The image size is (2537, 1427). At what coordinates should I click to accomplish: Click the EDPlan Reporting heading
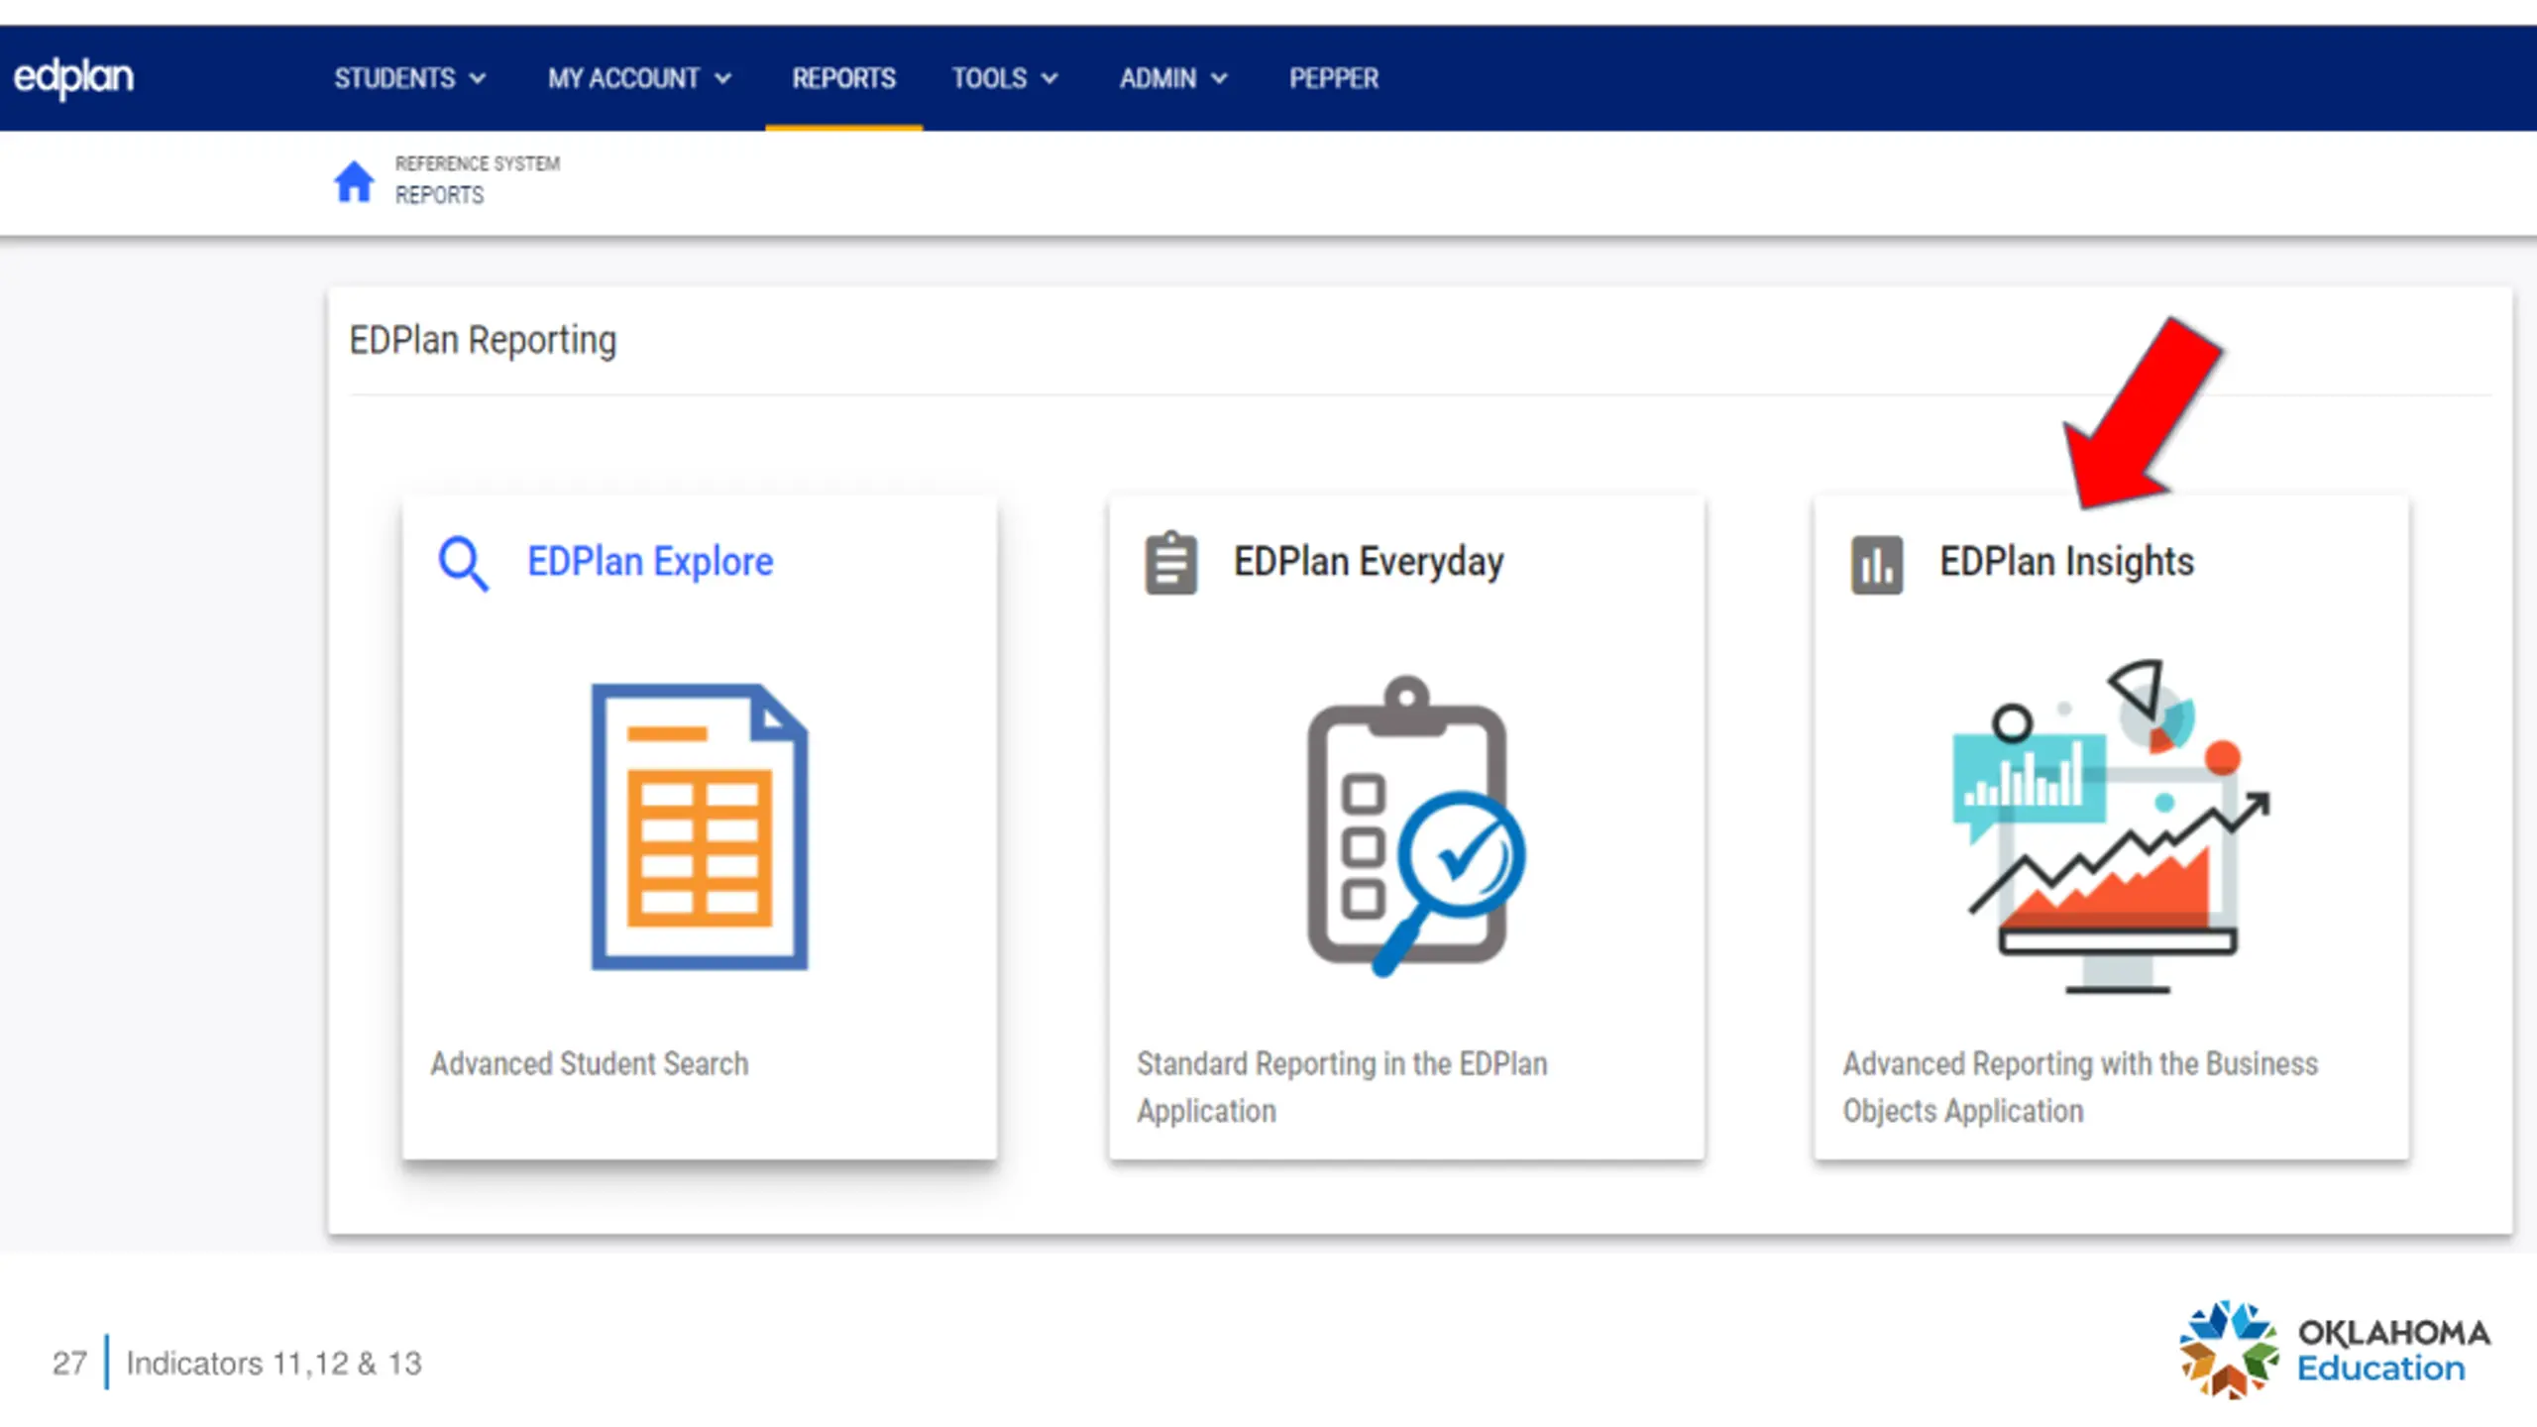pyautogui.click(x=483, y=341)
